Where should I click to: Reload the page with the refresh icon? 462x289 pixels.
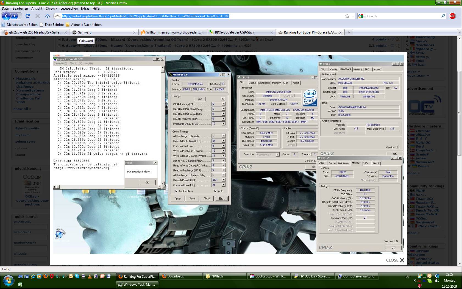pos(28,16)
